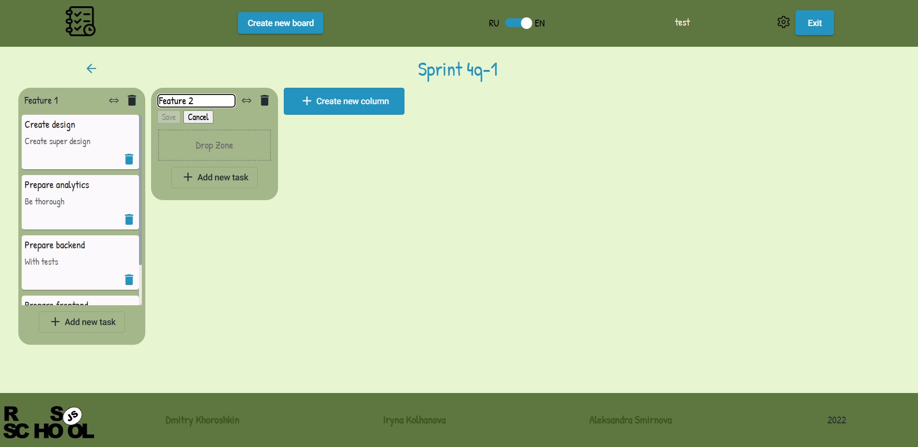Delete the Create design task
Viewport: 918px width, 447px height.
[x=129, y=159]
